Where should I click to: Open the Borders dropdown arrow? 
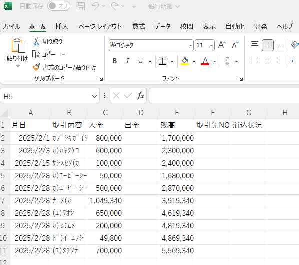click(172, 61)
